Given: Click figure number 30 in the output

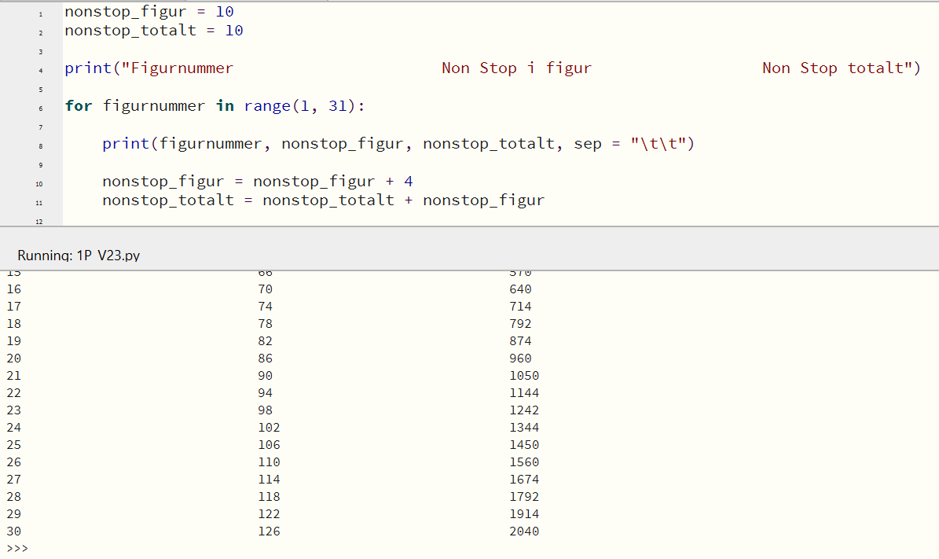Looking at the screenshot, I should click(14, 531).
